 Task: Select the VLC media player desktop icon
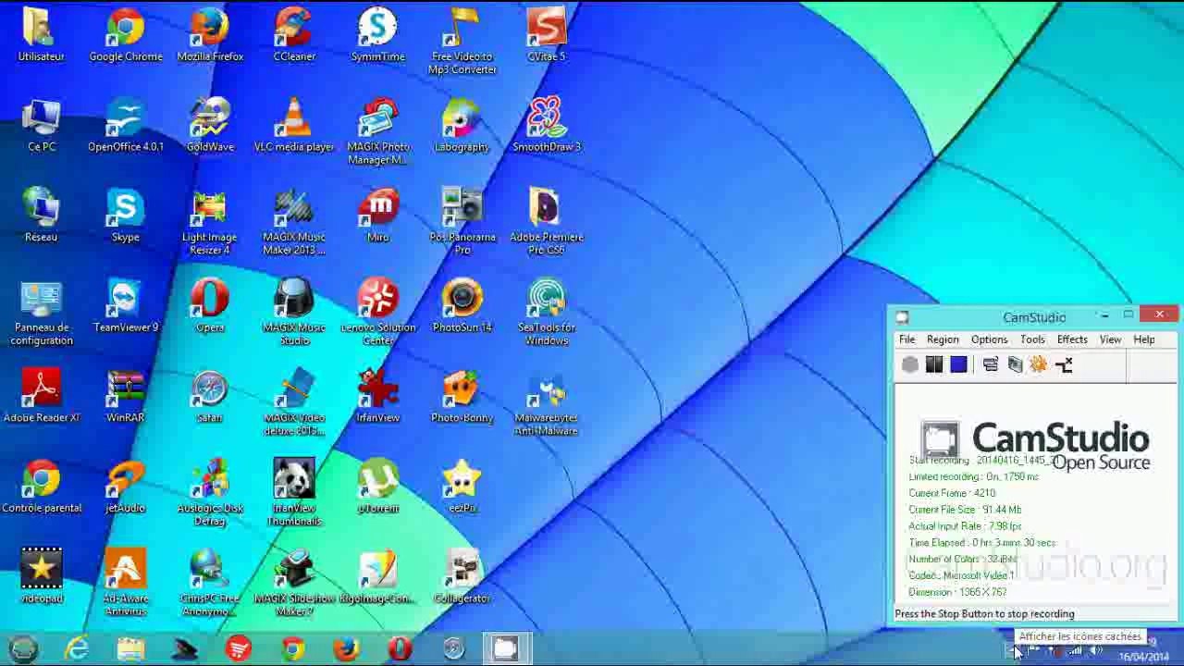pos(294,126)
